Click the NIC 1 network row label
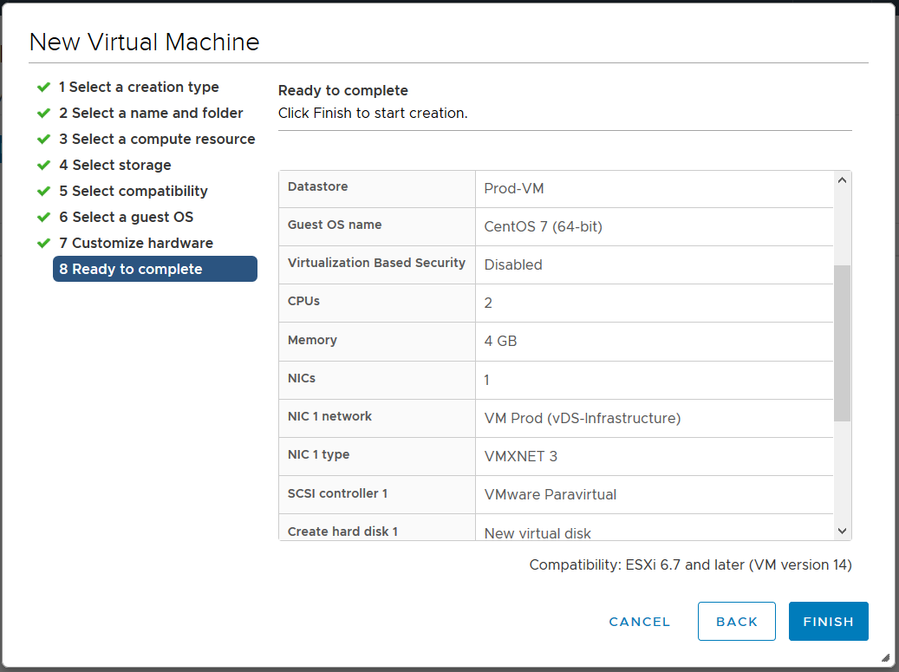The image size is (899, 672). (329, 416)
